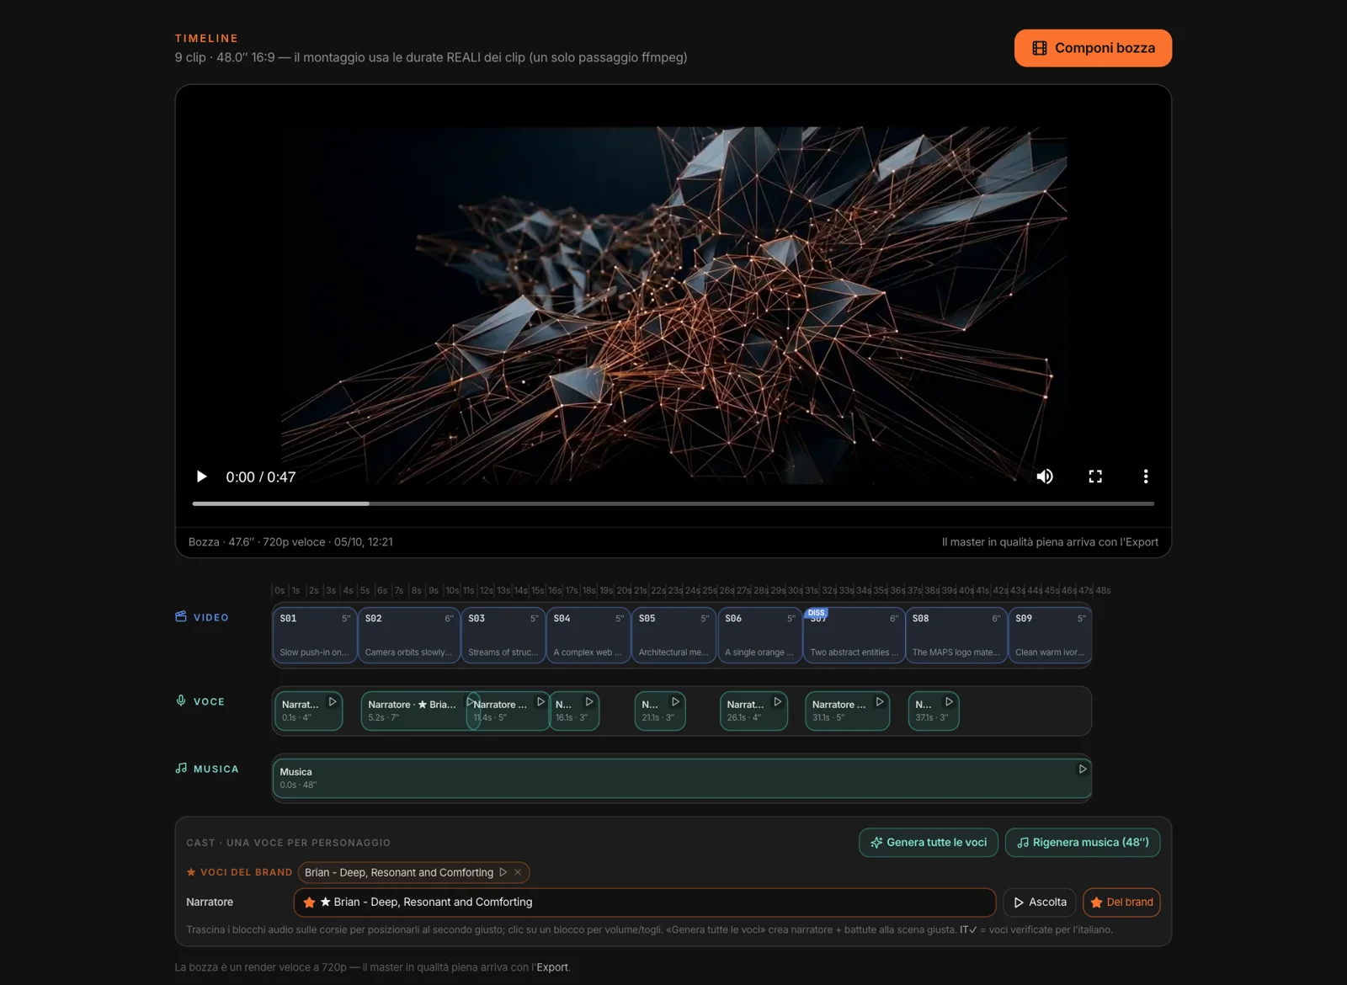This screenshot has height=985, width=1347.
Task: Click Rigenera musica (48")
Action: (1083, 843)
